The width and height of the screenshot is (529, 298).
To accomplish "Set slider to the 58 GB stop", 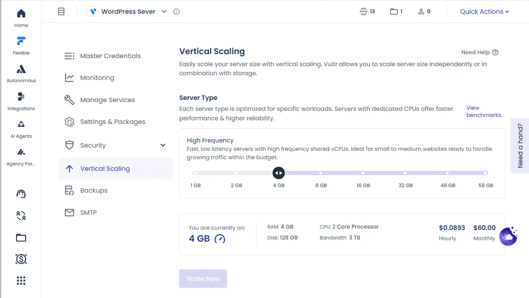I will (486, 173).
